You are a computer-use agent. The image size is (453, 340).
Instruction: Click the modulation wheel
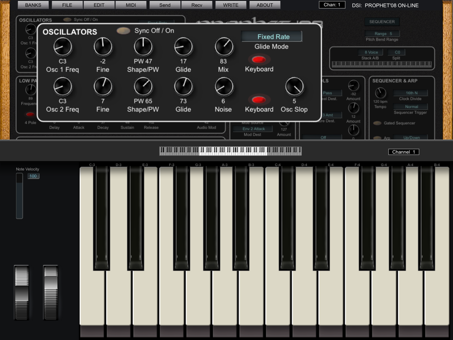(x=51, y=292)
